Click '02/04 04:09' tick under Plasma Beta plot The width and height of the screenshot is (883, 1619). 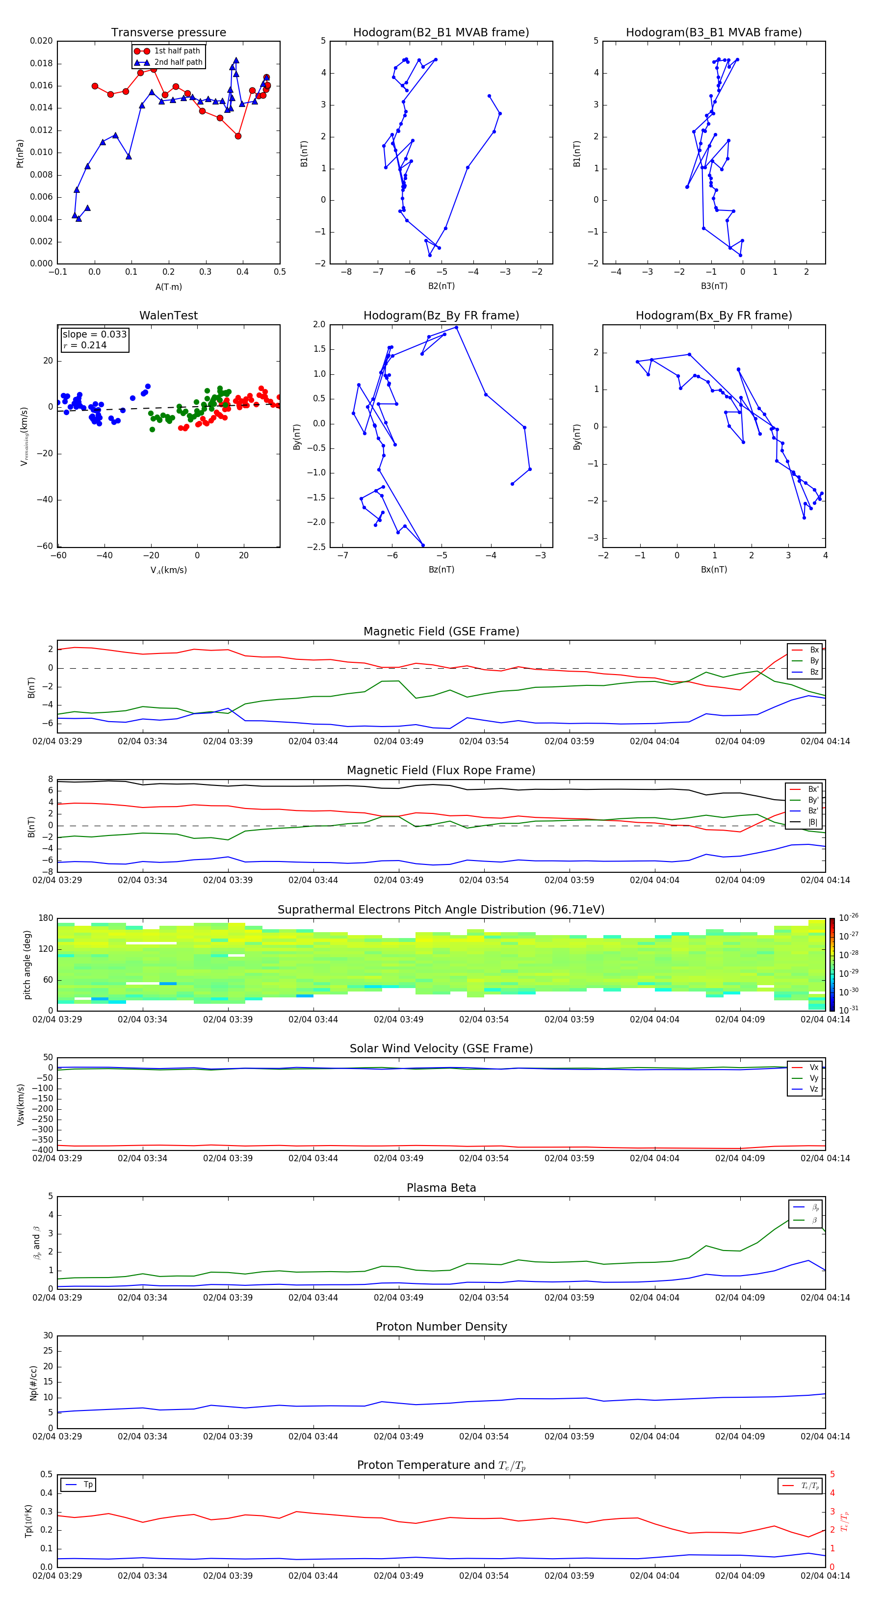740,1298
